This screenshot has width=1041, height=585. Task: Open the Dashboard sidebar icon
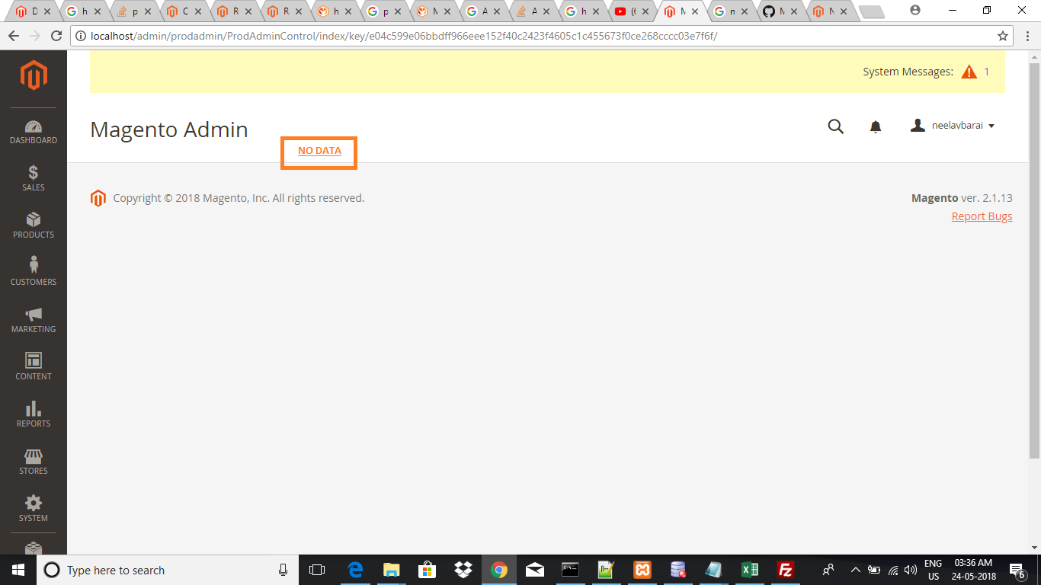click(x=34, y=132)
